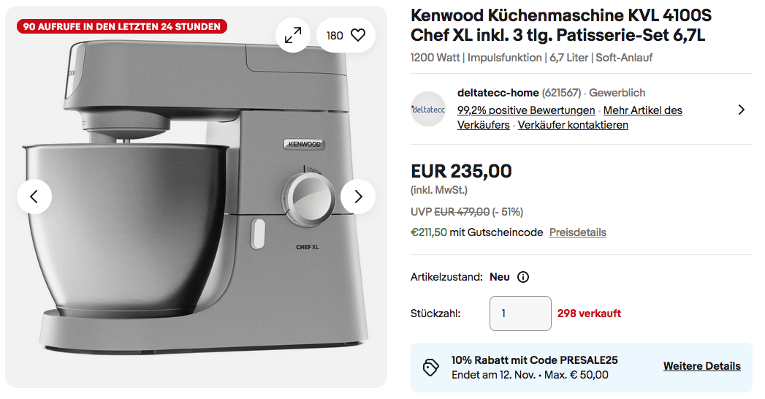This screenshot has width=765, height=399.
Task: View 99,2% positive Bewertungen
Action: point(526,110)
